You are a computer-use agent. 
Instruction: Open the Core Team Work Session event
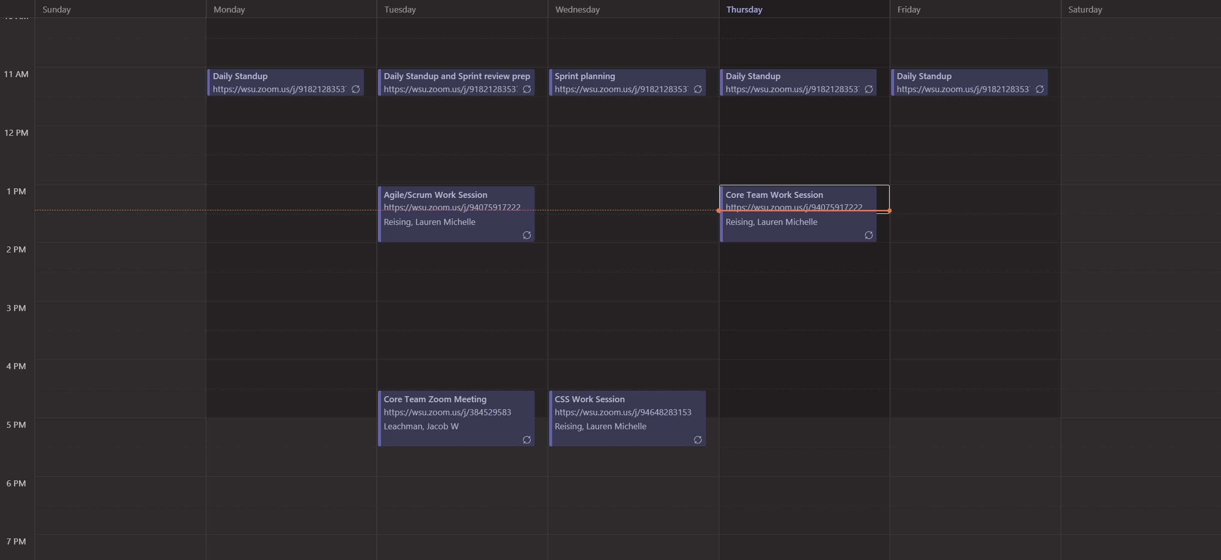[x=774, y=195]
